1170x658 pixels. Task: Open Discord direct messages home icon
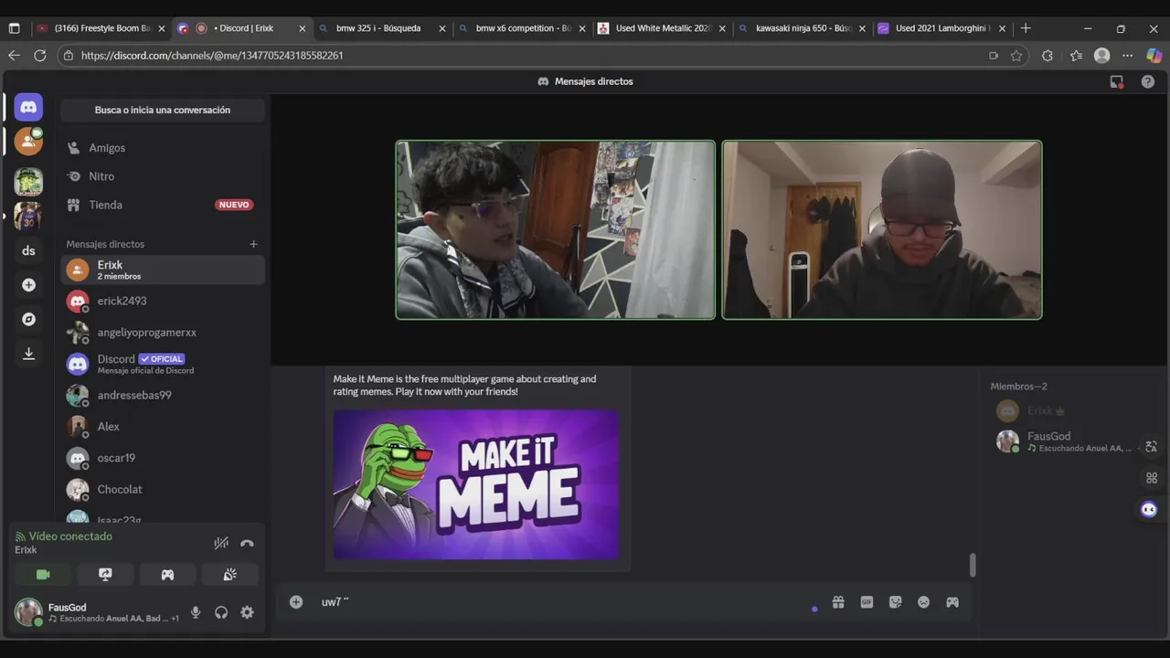28,107
